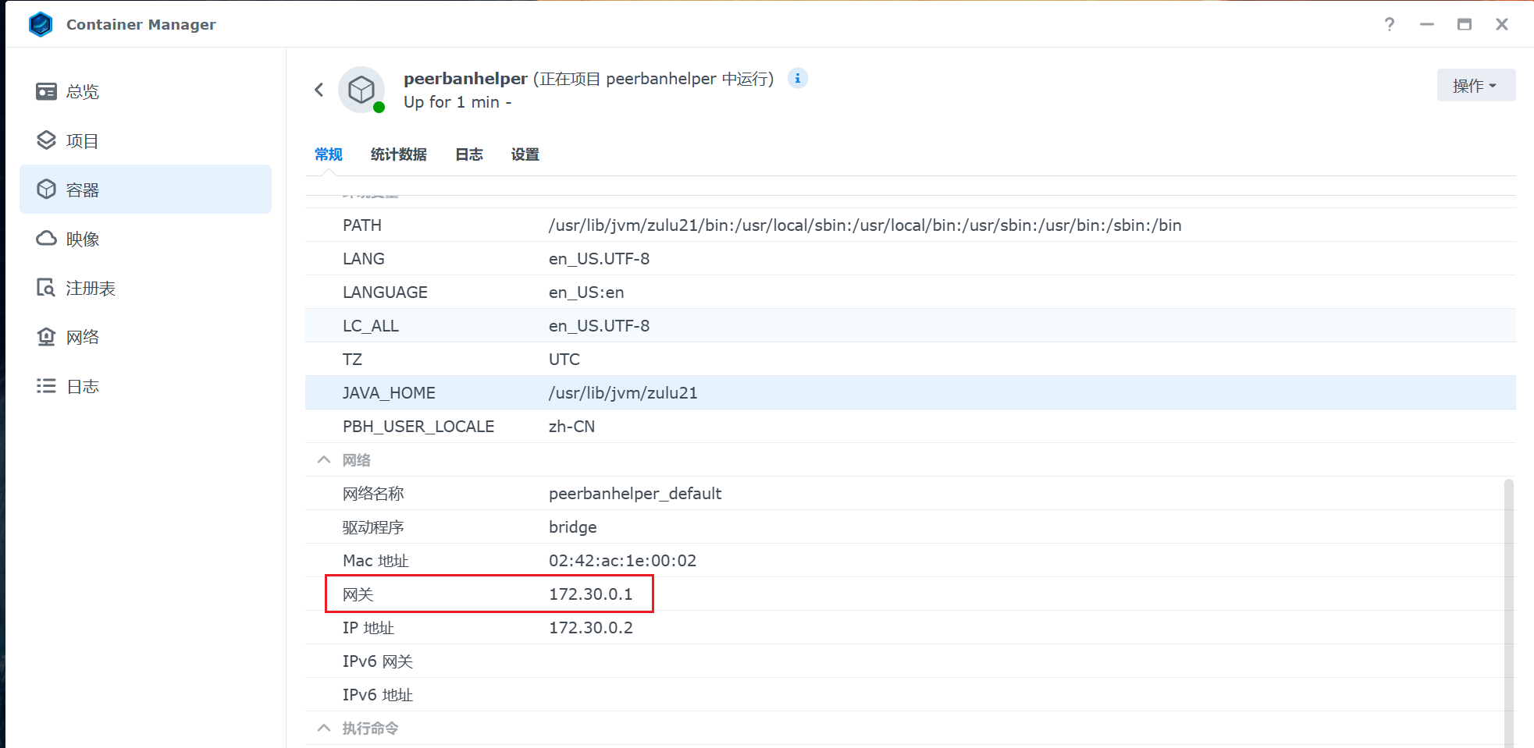This screenshot has width=1534, height=748.
Task: Switch to the 统计数据 tab
Action: [x=398, y=154]
